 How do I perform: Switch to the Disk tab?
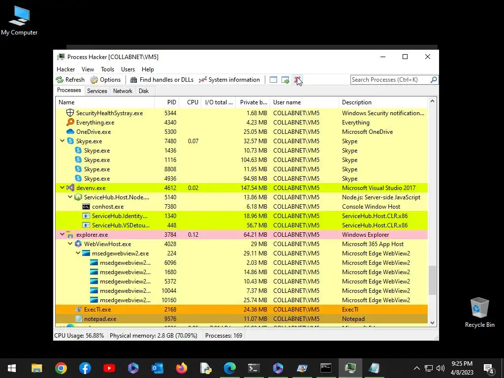(x=144, y=91)
